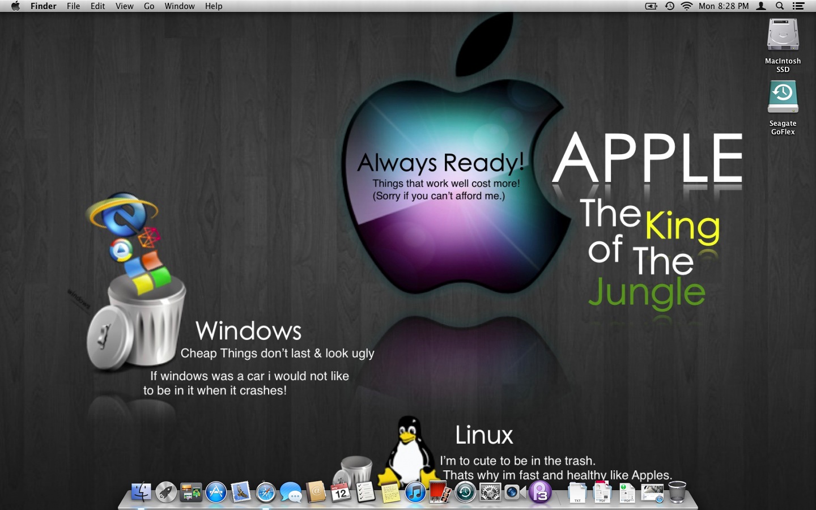Open the Help menu
The height and width of the screenshot is (510, 816).
click(214, 6)
